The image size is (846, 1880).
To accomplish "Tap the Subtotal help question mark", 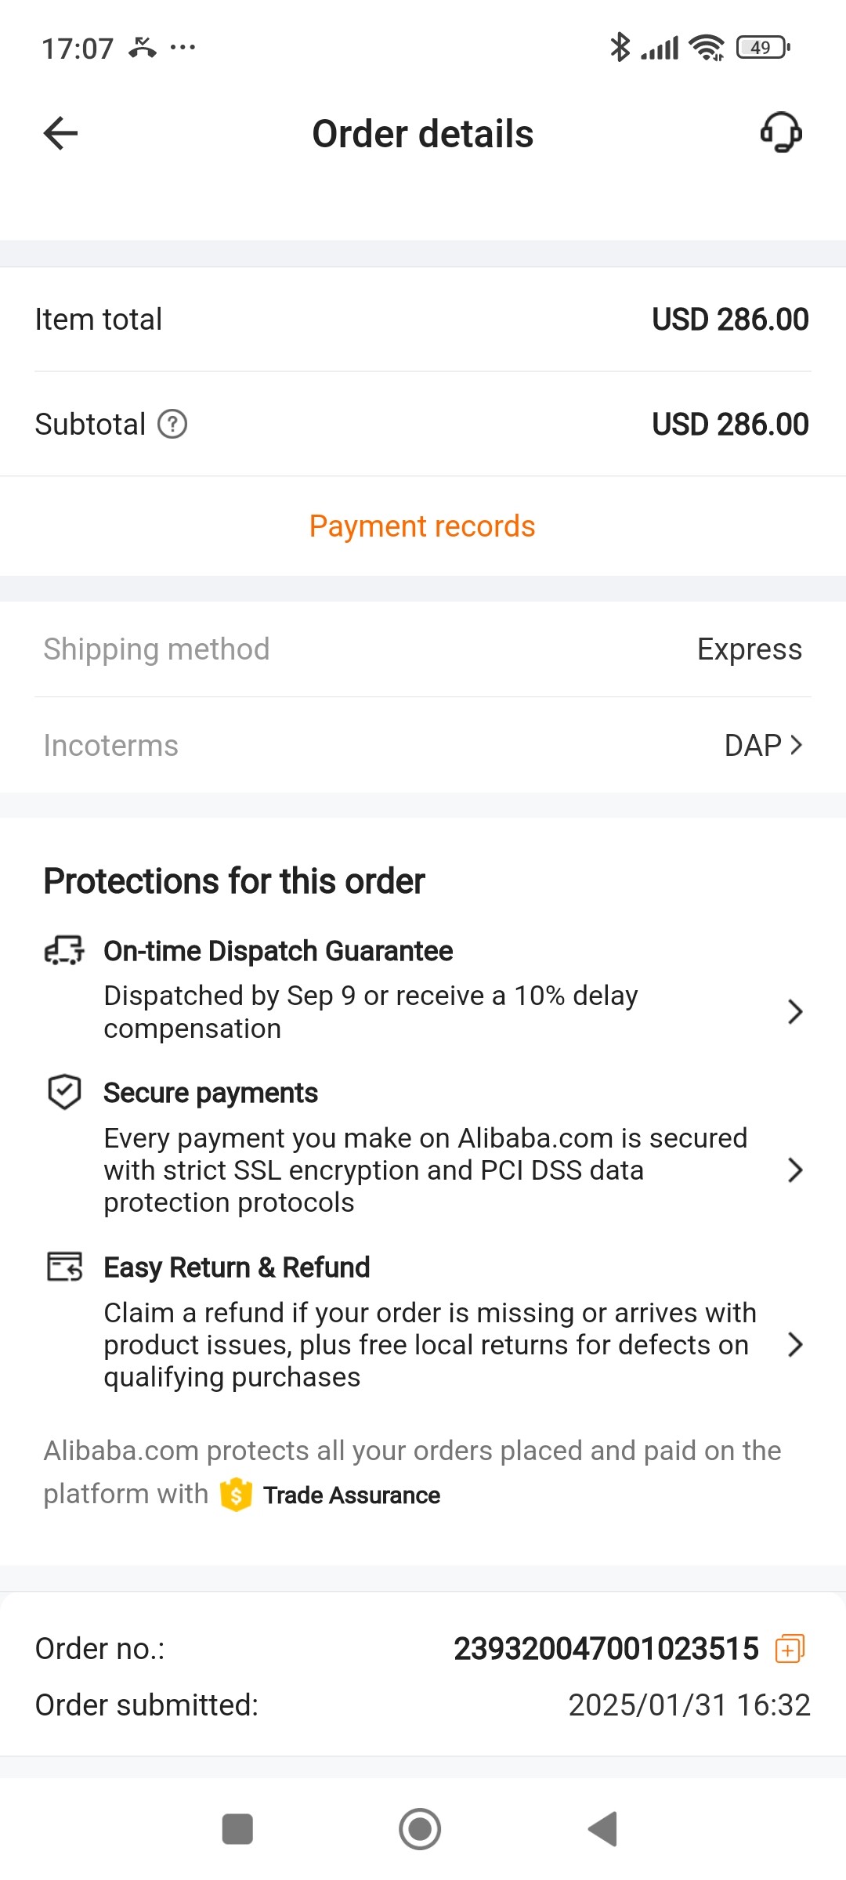I will point(172,425).
